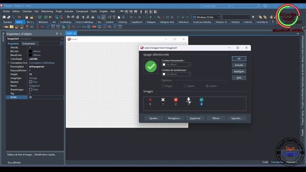Click the Ajouter... button

154,118
